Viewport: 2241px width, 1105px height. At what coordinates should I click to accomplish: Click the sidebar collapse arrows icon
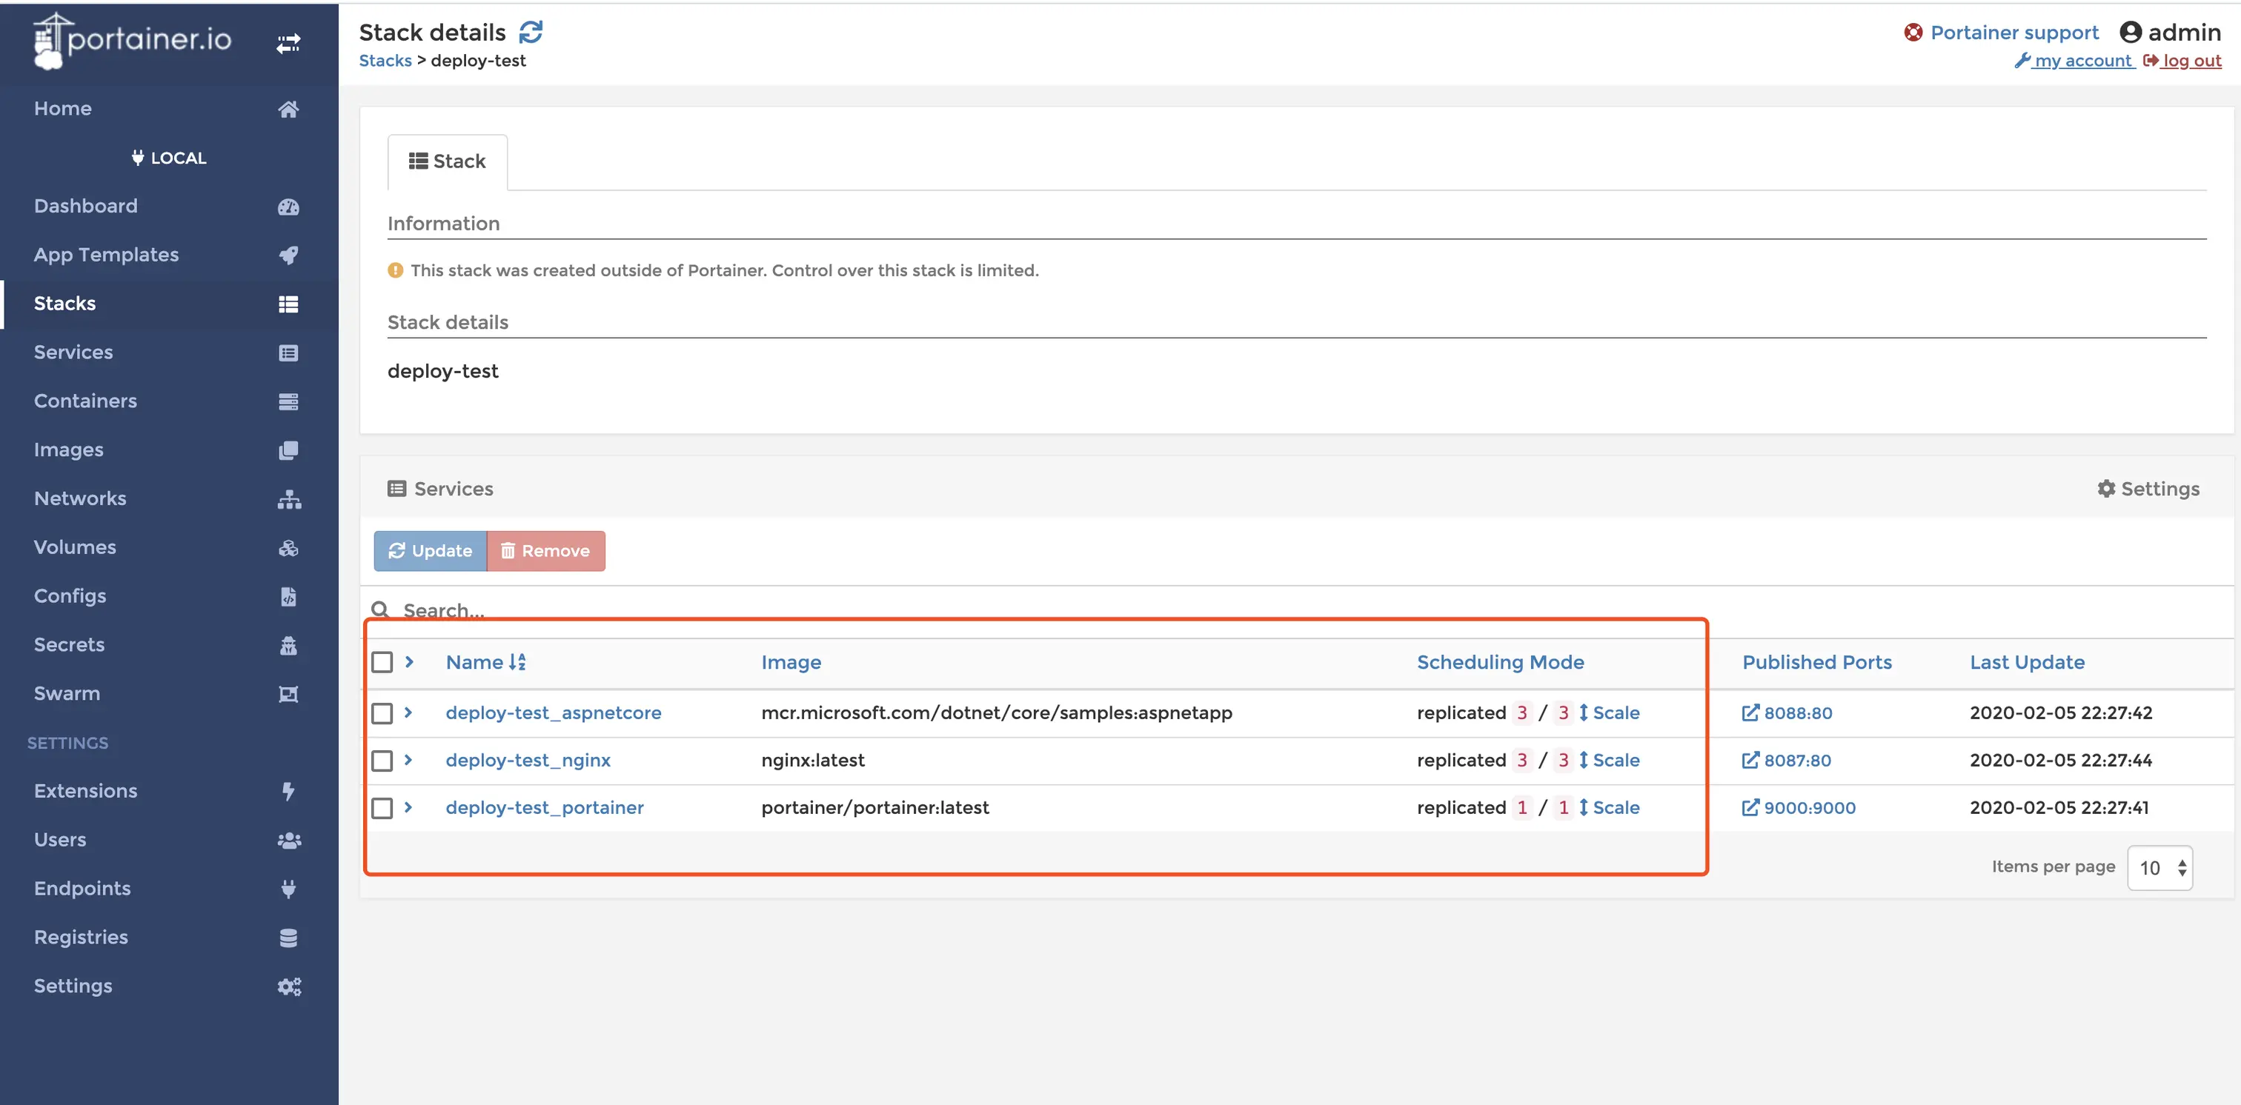coord(288,43)
